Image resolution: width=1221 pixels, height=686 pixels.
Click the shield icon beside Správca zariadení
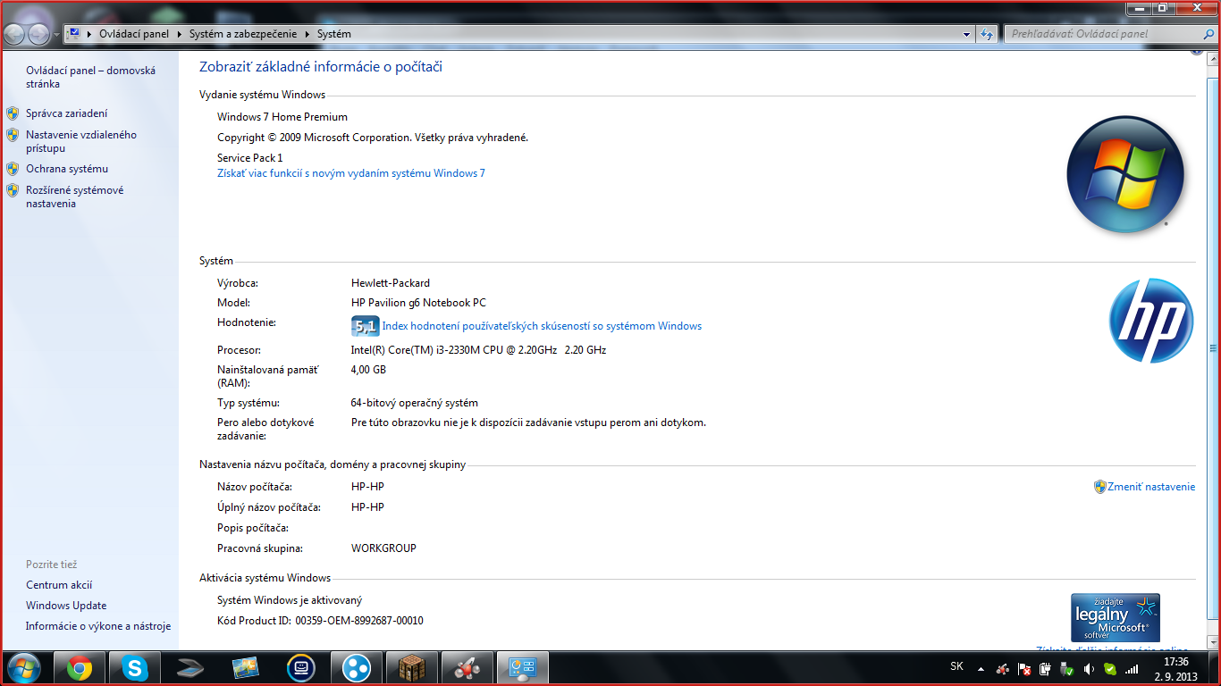13,113
